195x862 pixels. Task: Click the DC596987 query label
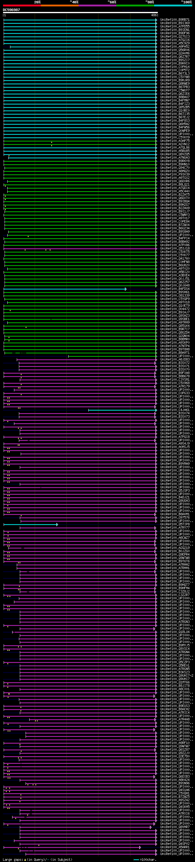(x=11, y=10)
